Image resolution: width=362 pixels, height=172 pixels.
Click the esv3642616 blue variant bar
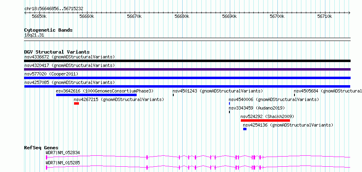coord(96,95)
